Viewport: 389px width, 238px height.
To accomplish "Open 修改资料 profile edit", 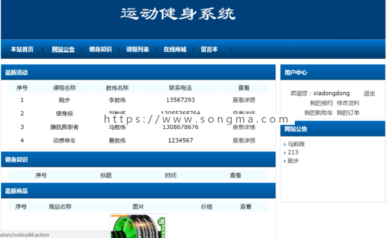I will [x=348, y=103].
